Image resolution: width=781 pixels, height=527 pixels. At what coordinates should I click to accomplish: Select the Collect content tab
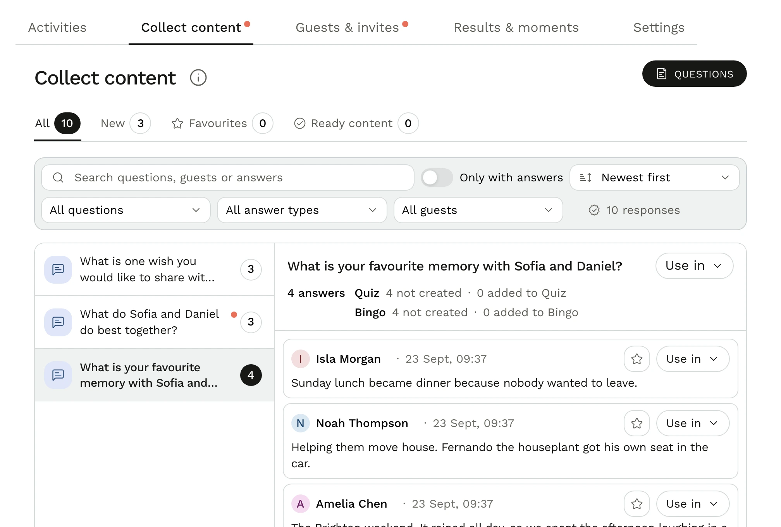click(x=191, y=28)
